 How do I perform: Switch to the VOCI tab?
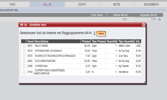tap(12, 4)
